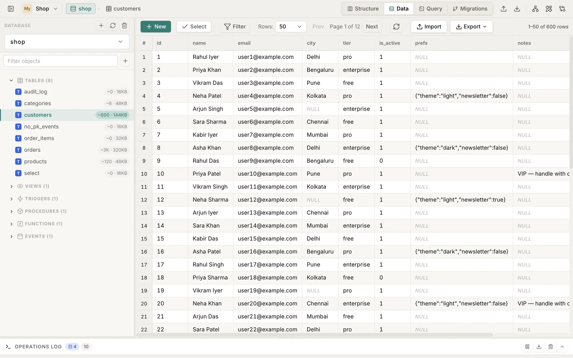Add a new database with plus icon
The height and width of the screenshot is (358, 573).
tap(101, 25)
